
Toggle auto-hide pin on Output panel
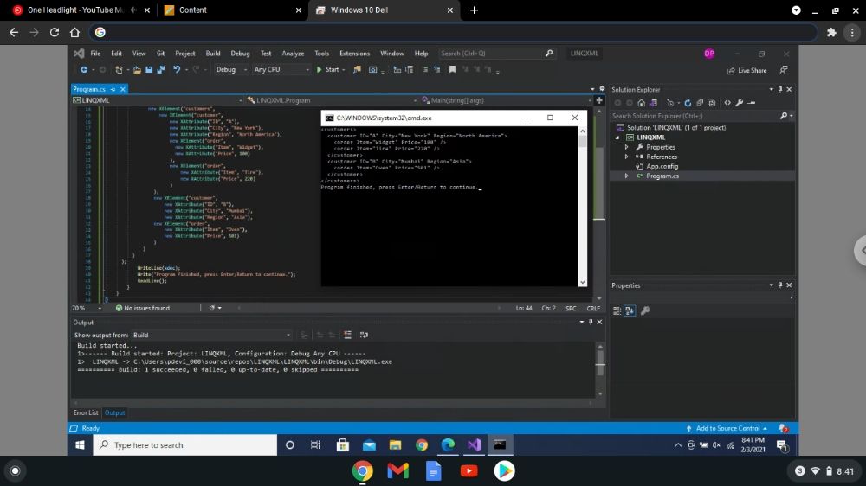pos(591,323)
